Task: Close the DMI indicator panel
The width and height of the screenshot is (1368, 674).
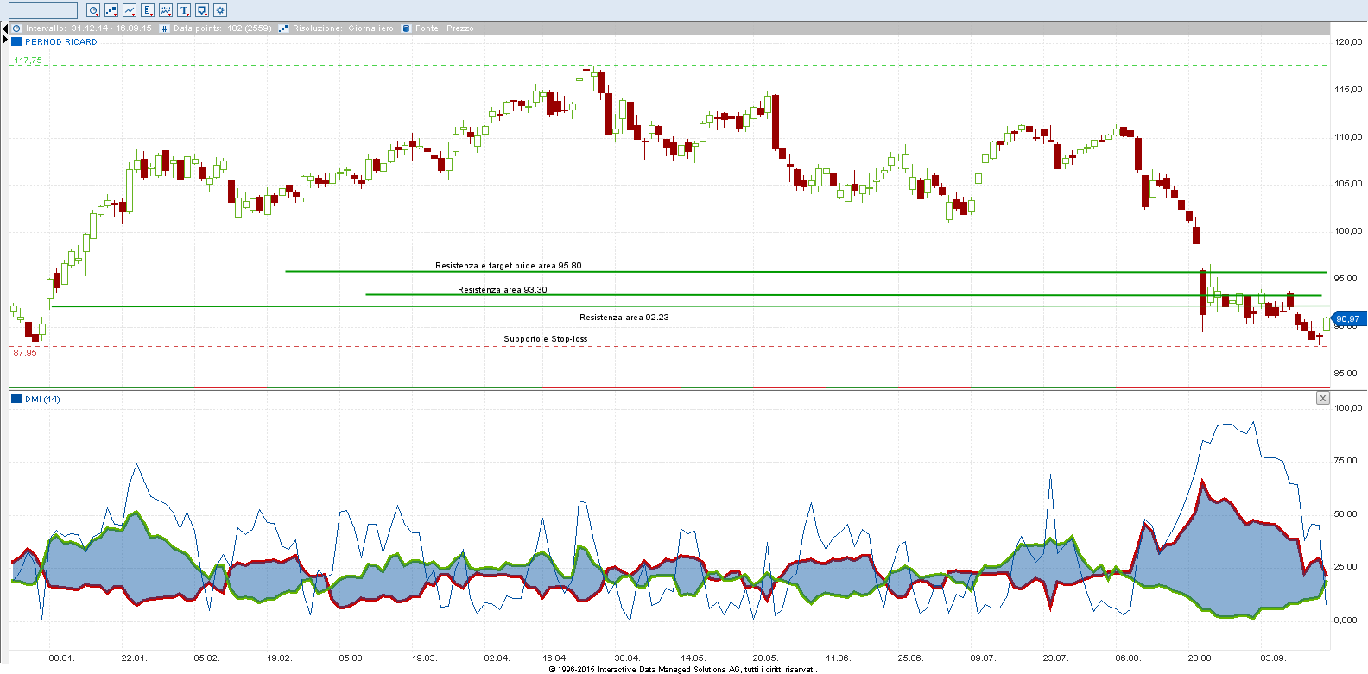Action: tap(1322, 398)
